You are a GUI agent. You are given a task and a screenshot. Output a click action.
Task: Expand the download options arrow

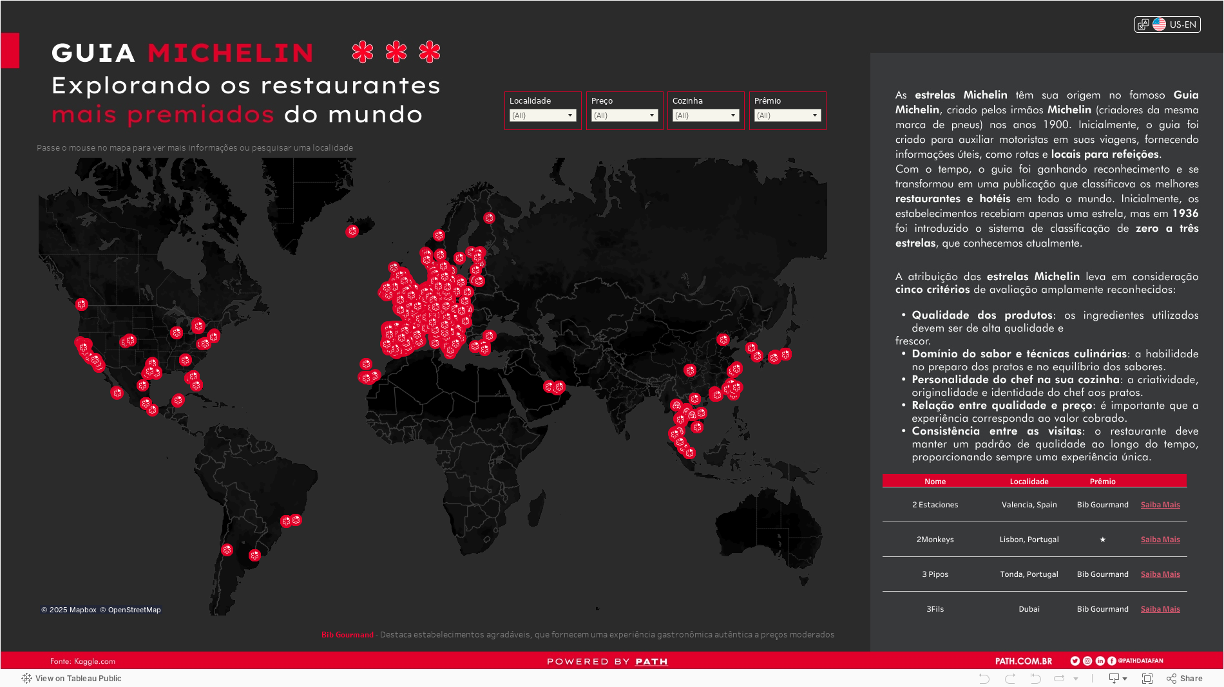[1125, 679]
